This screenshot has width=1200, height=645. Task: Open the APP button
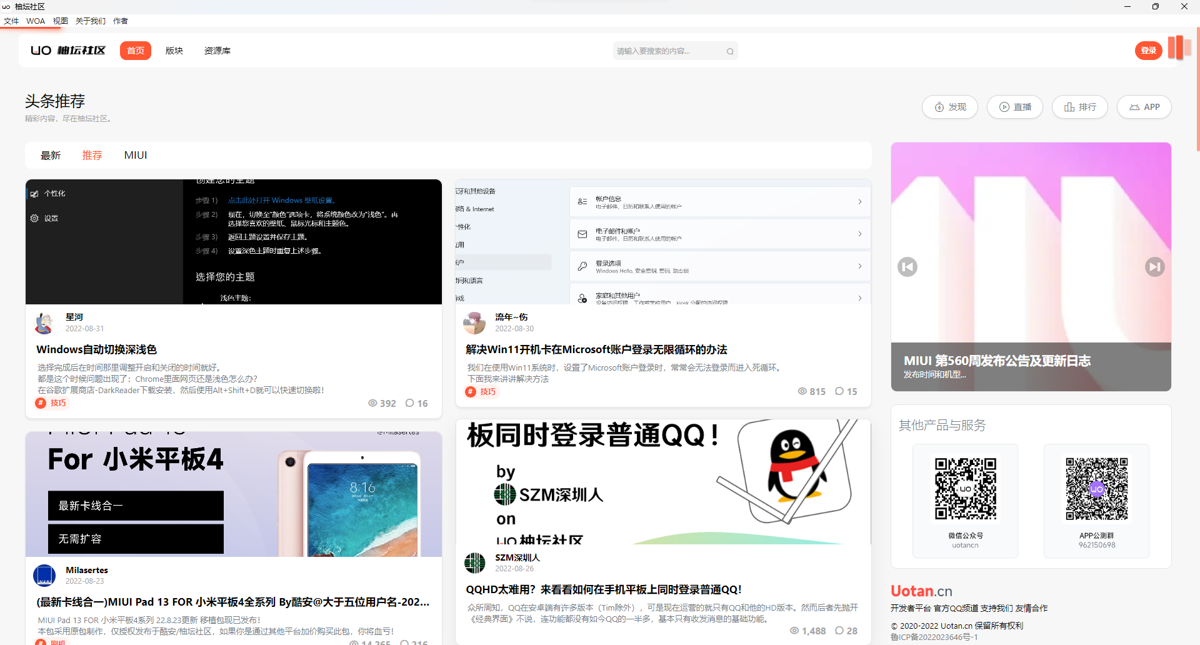1144,107
